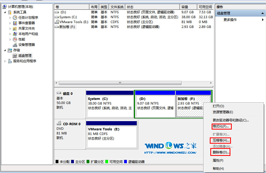
Task: Select 压缩卷(H)... in the context menu
Action: click(x=221, y=140)
